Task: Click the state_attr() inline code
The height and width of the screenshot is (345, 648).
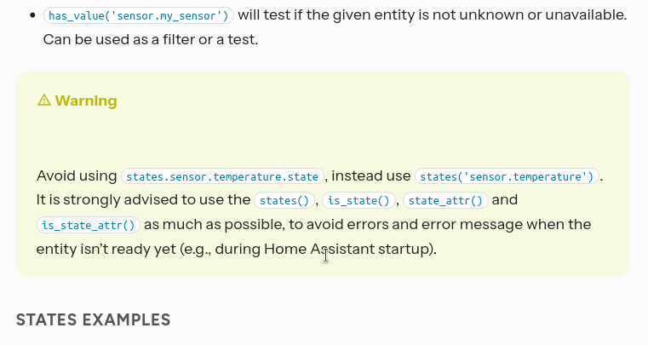Action: tap(445, 201)
